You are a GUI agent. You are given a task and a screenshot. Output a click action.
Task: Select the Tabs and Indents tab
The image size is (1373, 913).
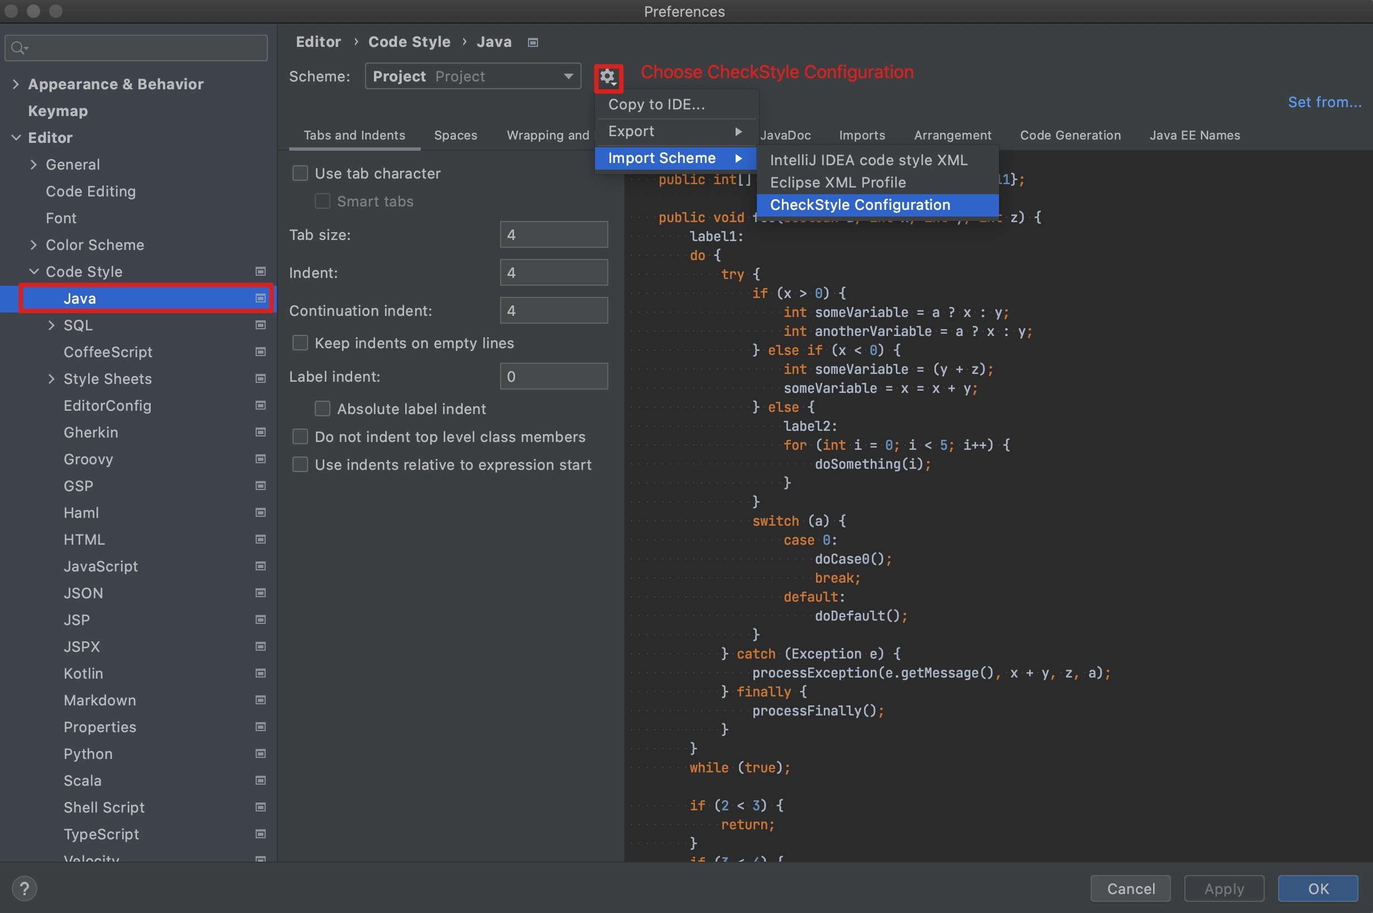pos(353,134)
